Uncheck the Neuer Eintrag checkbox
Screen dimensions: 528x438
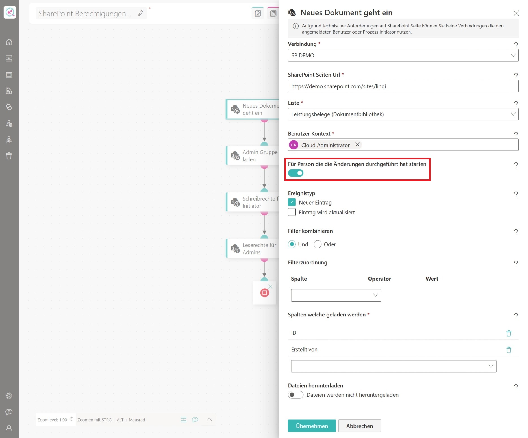click(x=292, y=202)
